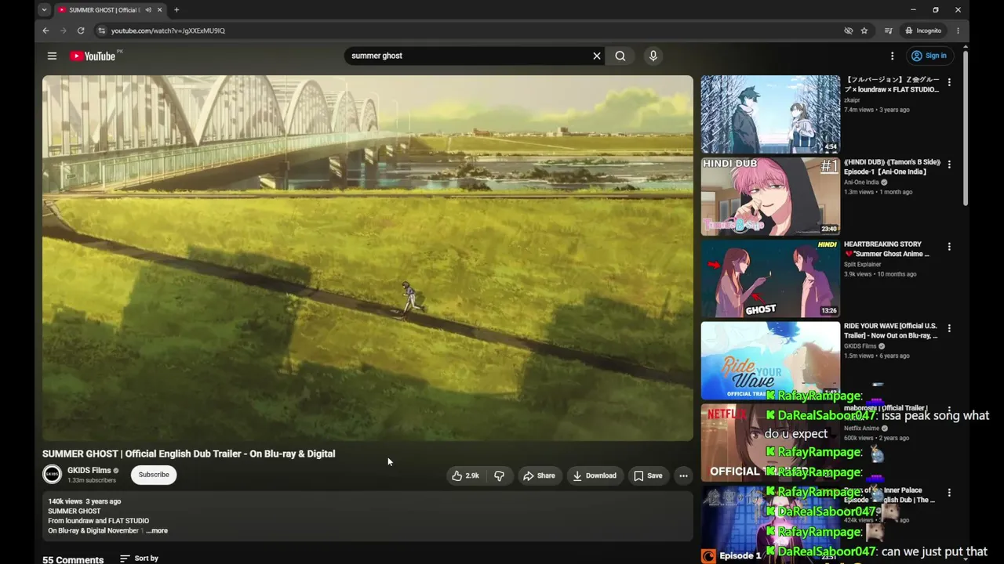
Task: Go back to the previous page
Action: coord(45,31)
